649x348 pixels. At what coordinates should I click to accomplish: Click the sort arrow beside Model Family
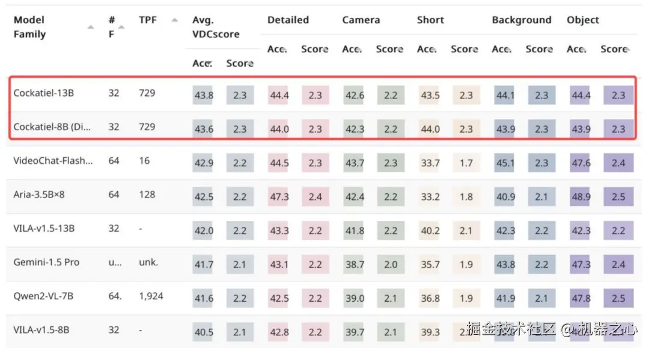tap(90, 27)
